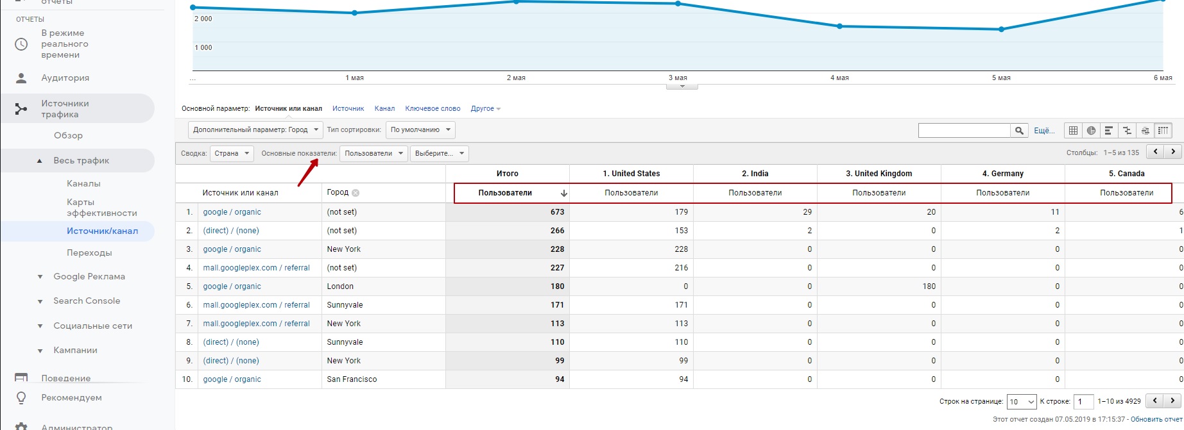Open rows per page dropdown
Image resolution: width=1184 pixels, height=430 pixels.
point(1022,402)
